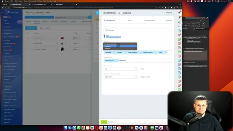Open the UK country dropdown

[121, 69]
